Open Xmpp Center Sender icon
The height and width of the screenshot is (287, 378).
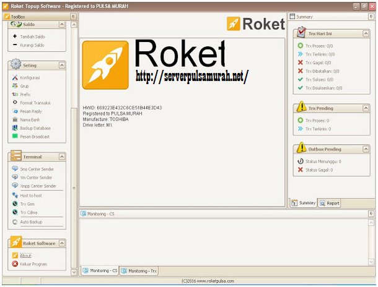click(15, 186)
